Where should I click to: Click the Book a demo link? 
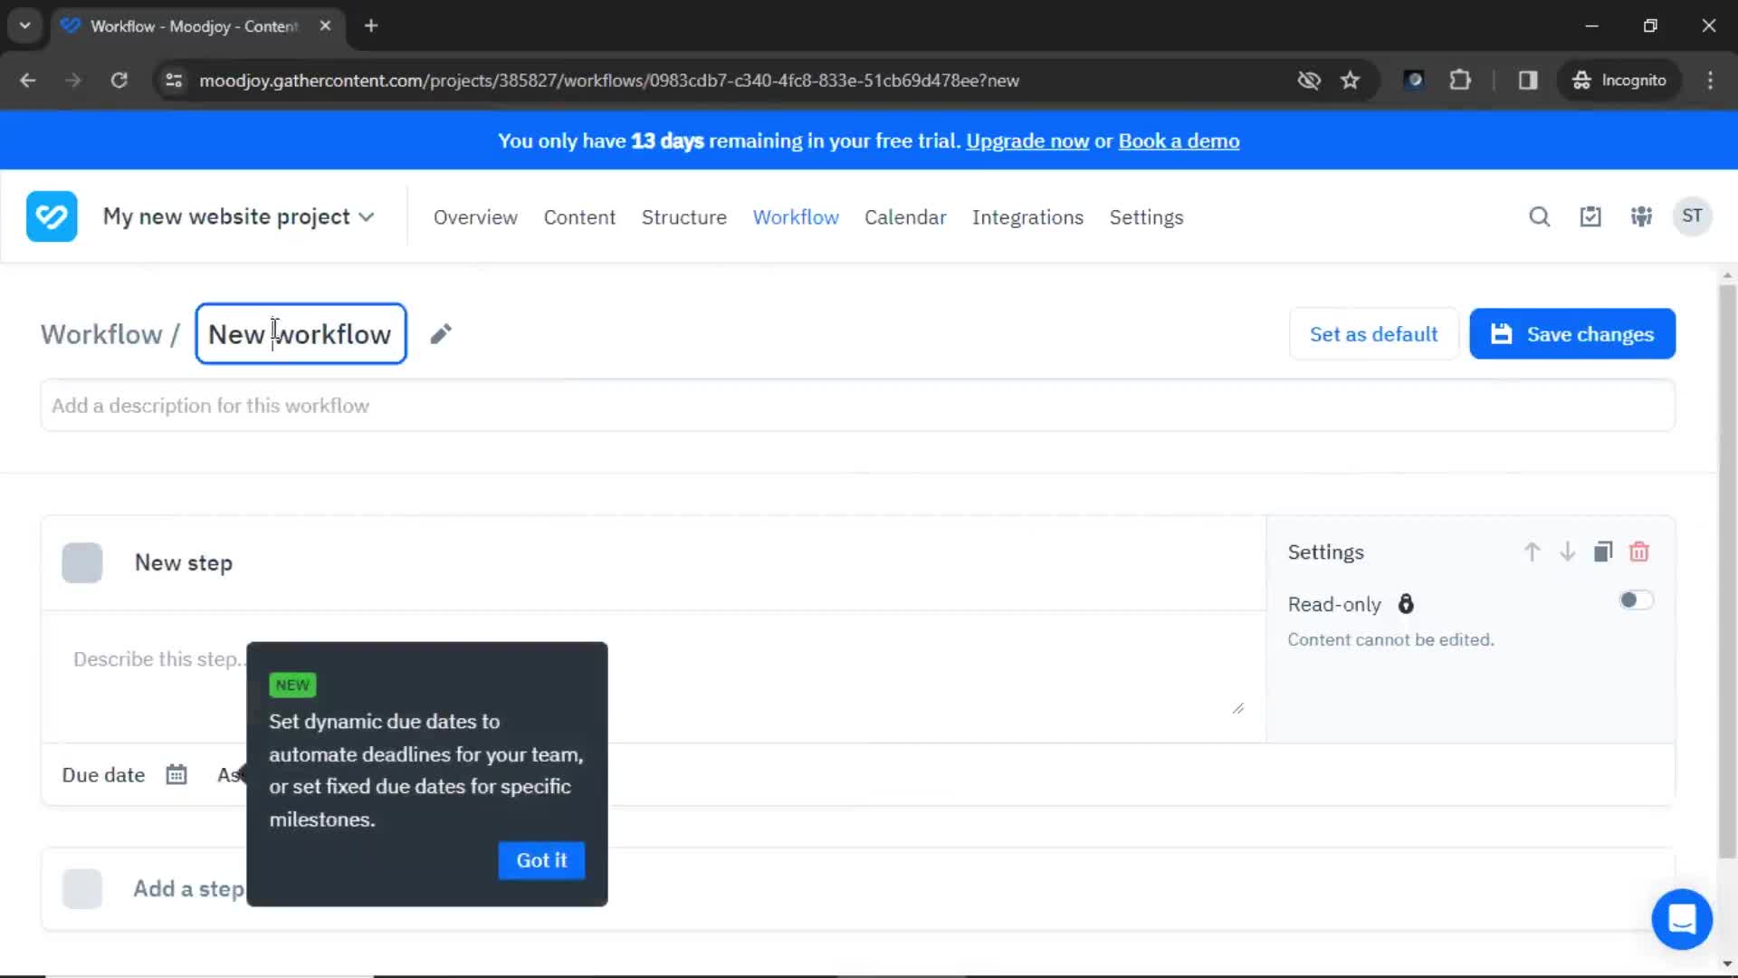click(x=1179, y=141)
